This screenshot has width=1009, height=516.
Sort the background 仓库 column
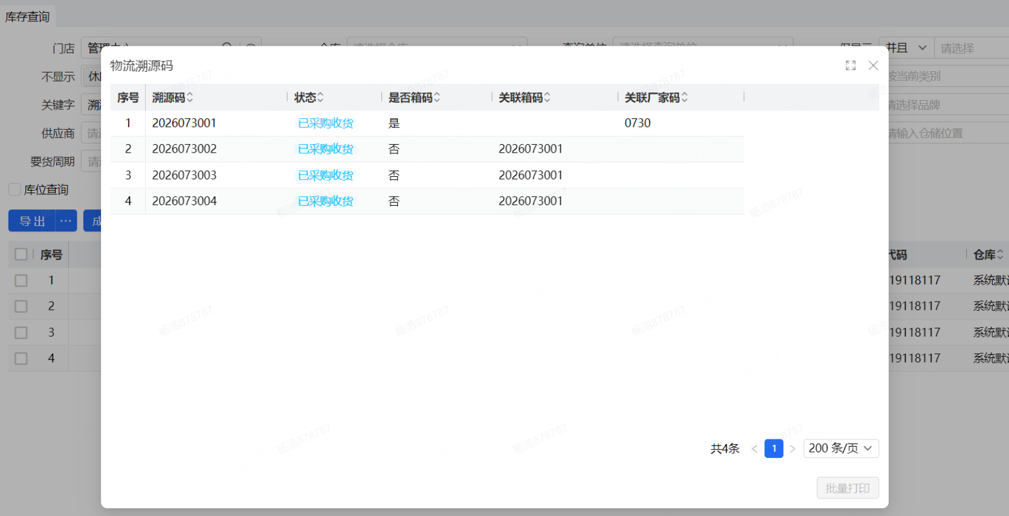[1000, 255]
